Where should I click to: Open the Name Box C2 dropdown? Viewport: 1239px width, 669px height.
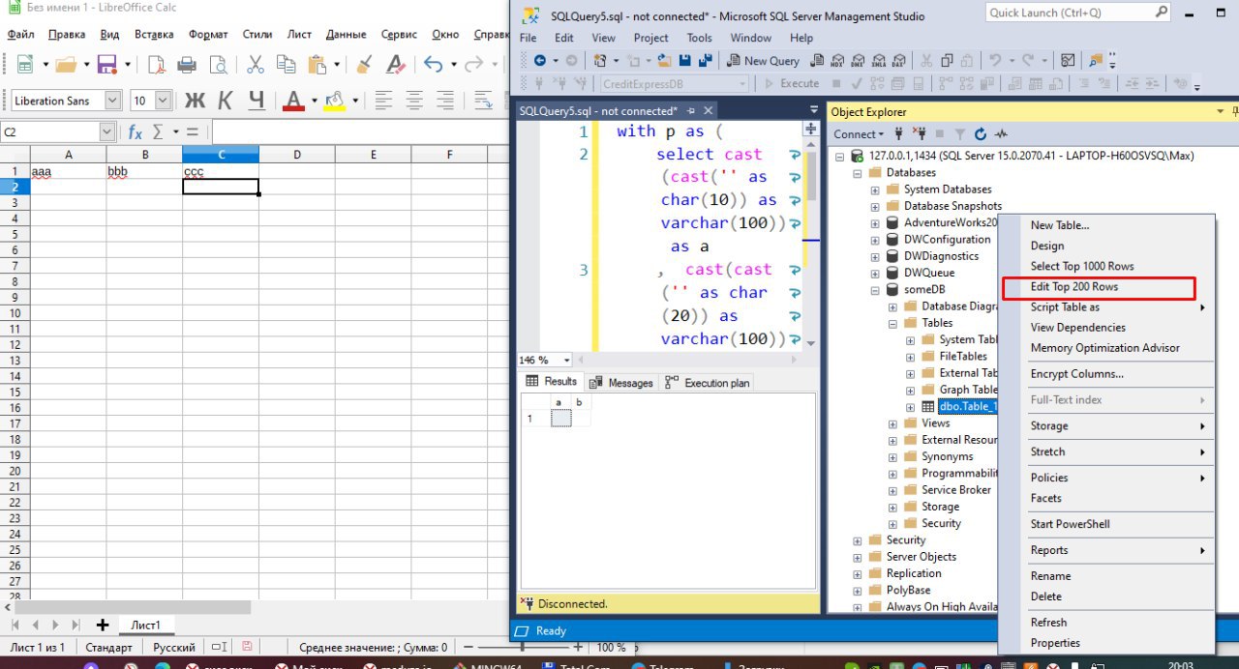coord(106,131)
